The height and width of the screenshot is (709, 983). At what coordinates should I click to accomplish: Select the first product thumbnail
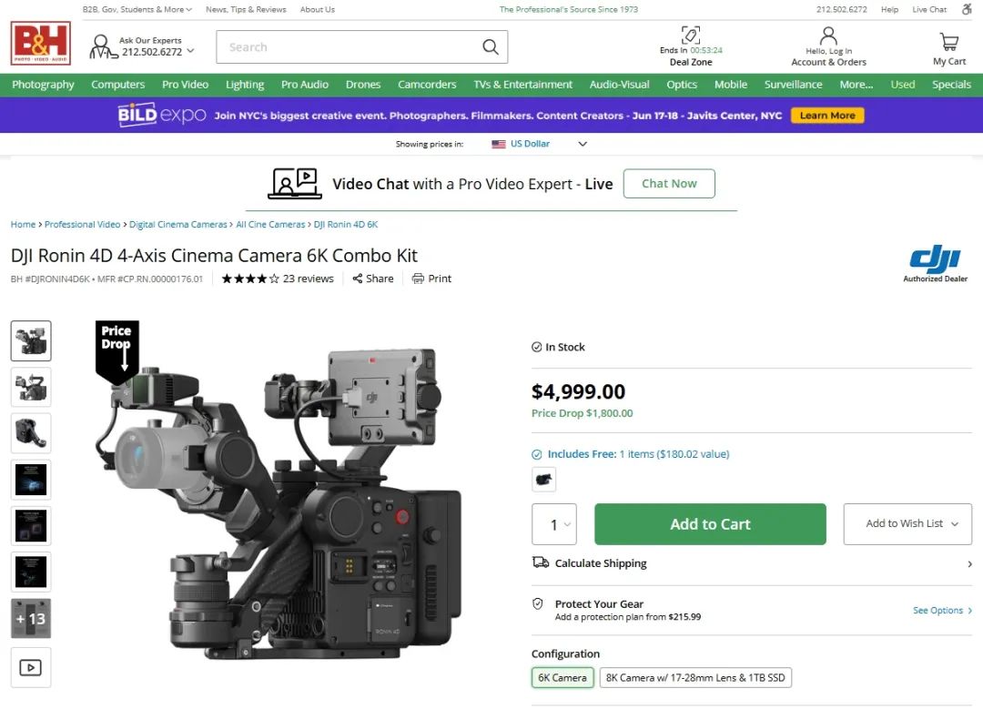tap(31, 341)
